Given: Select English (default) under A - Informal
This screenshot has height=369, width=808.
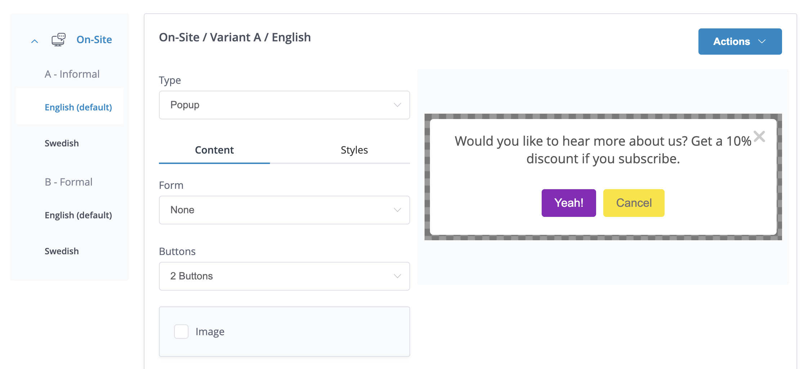Looking at the screenshot, I should tap(78, 107).
